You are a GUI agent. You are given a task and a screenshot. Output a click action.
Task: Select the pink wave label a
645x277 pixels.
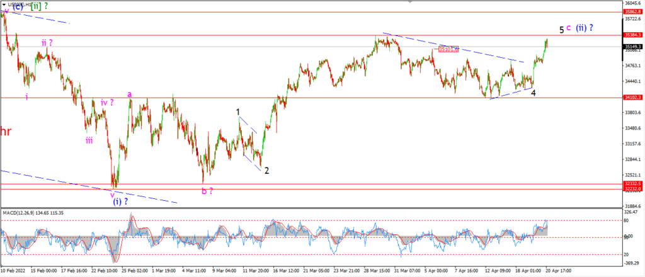click(x=130, y=94)
